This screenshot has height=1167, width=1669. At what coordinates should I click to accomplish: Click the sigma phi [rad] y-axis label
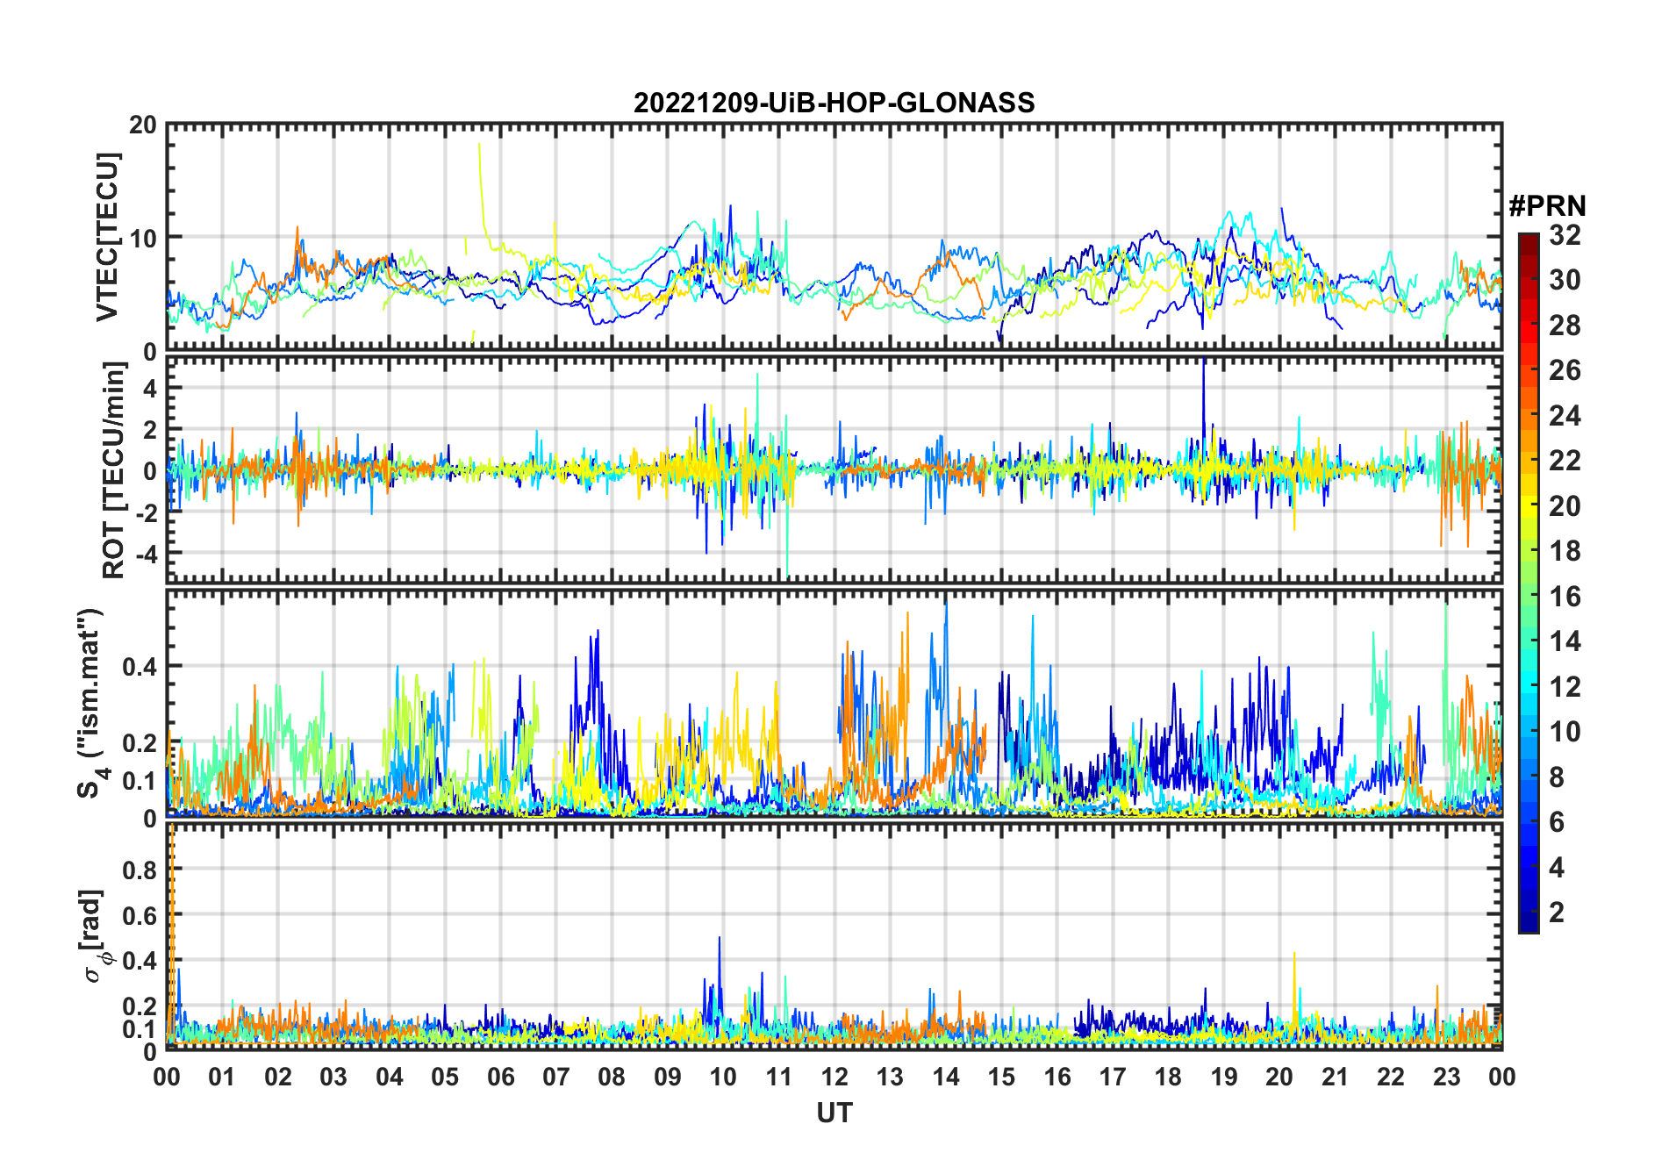95,936
